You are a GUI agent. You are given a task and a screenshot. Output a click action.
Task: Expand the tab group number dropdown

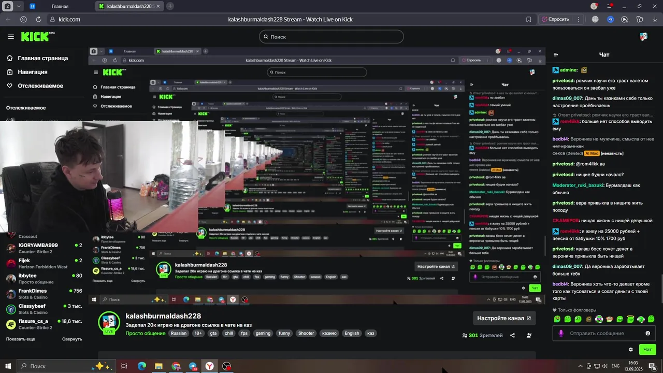pyautogui.click(x=19, y=6)
